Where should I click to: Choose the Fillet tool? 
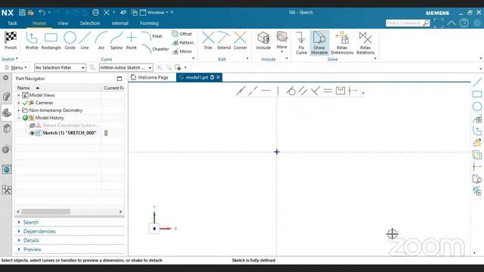tap(152, 36)
